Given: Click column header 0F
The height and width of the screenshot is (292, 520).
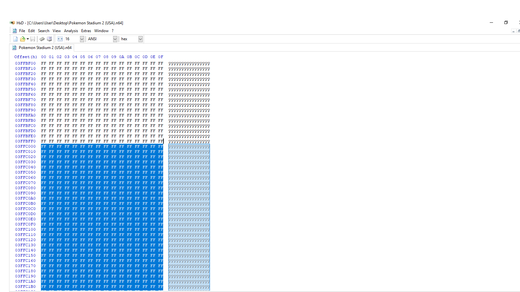Looking at the screenshot, I should click(x=161, y=57).
